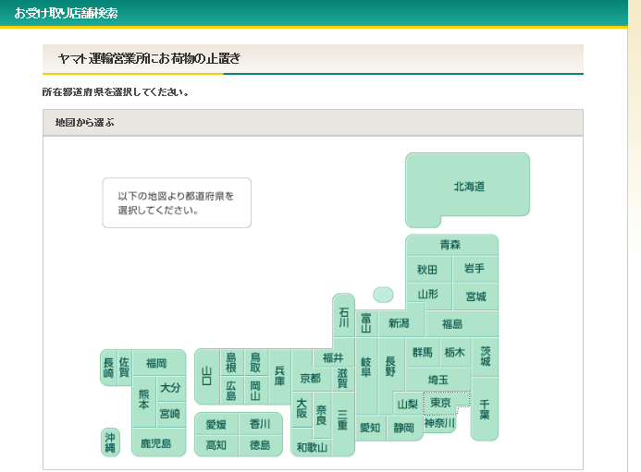Choose 新潟 prefecture
The width and height of the screenshot is (641, 472).
(399, 323)
